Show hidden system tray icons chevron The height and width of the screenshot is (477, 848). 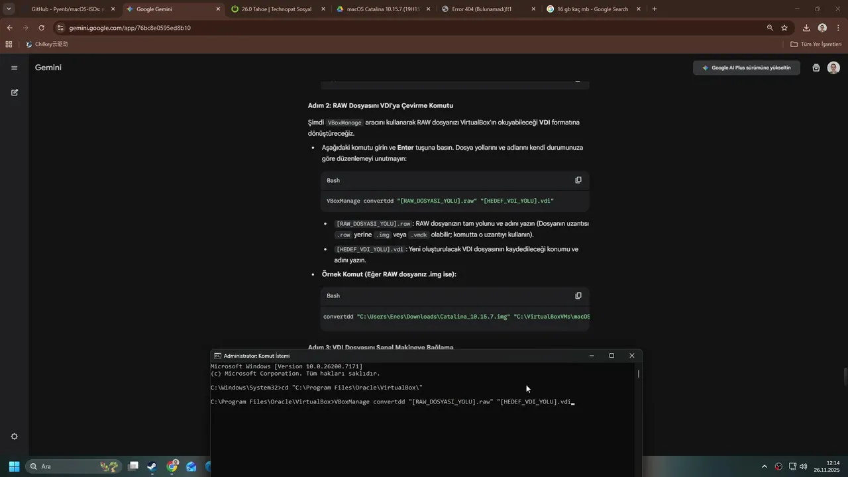click(764, 466)
